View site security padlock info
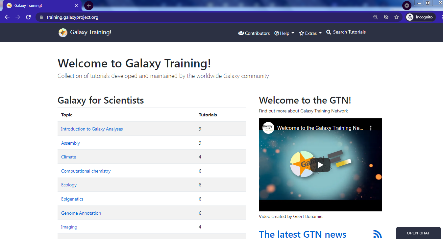The width and height of the screenshot is (443, 239). 41,17
